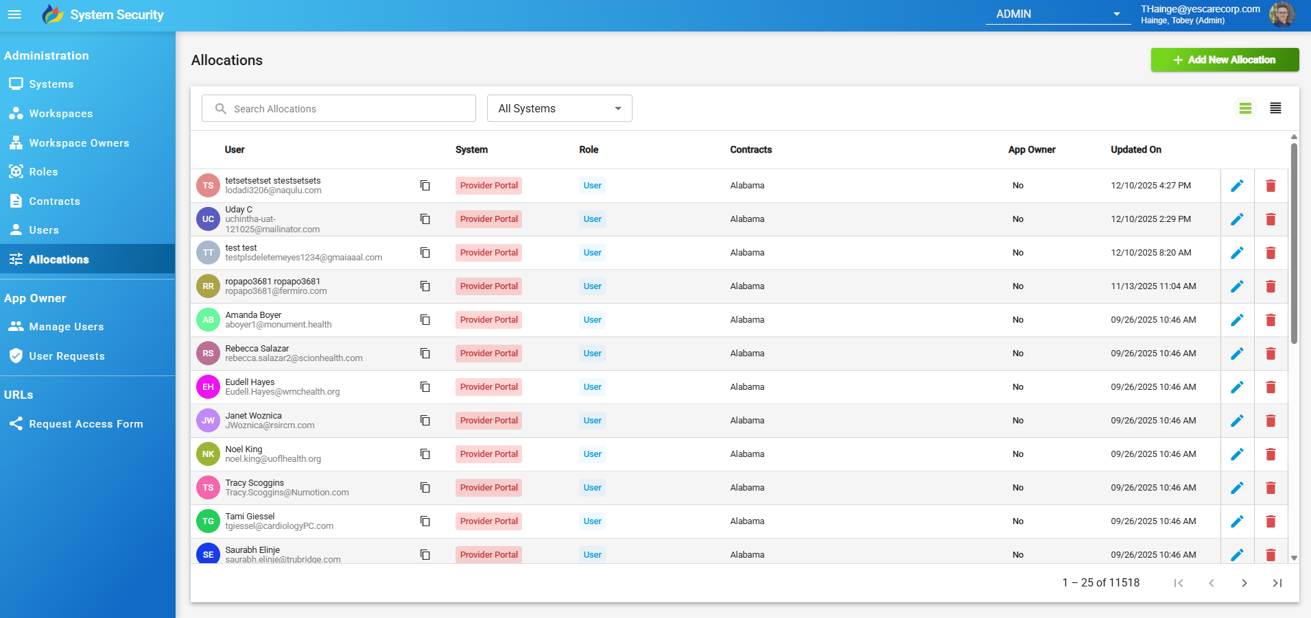This screenshot has width=1311, height=618.
Task: Click the User role tag for Noel King
Action: (592, 454)
